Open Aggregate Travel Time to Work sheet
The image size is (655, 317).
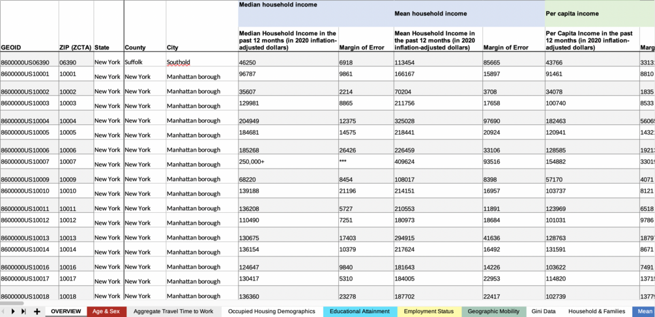(173, 311)
